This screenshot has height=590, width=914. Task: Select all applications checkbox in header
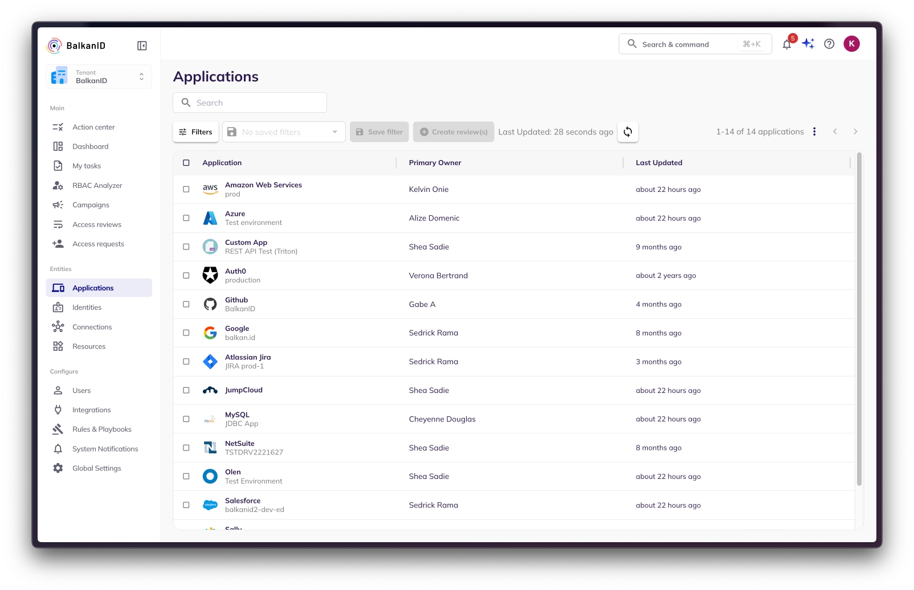click(186, 163)
